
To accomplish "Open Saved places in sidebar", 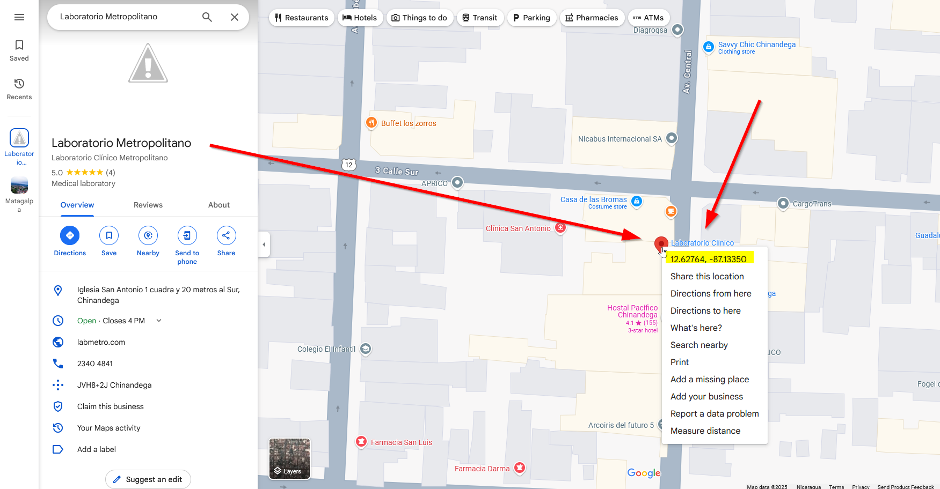I will [x=19, y=50].
